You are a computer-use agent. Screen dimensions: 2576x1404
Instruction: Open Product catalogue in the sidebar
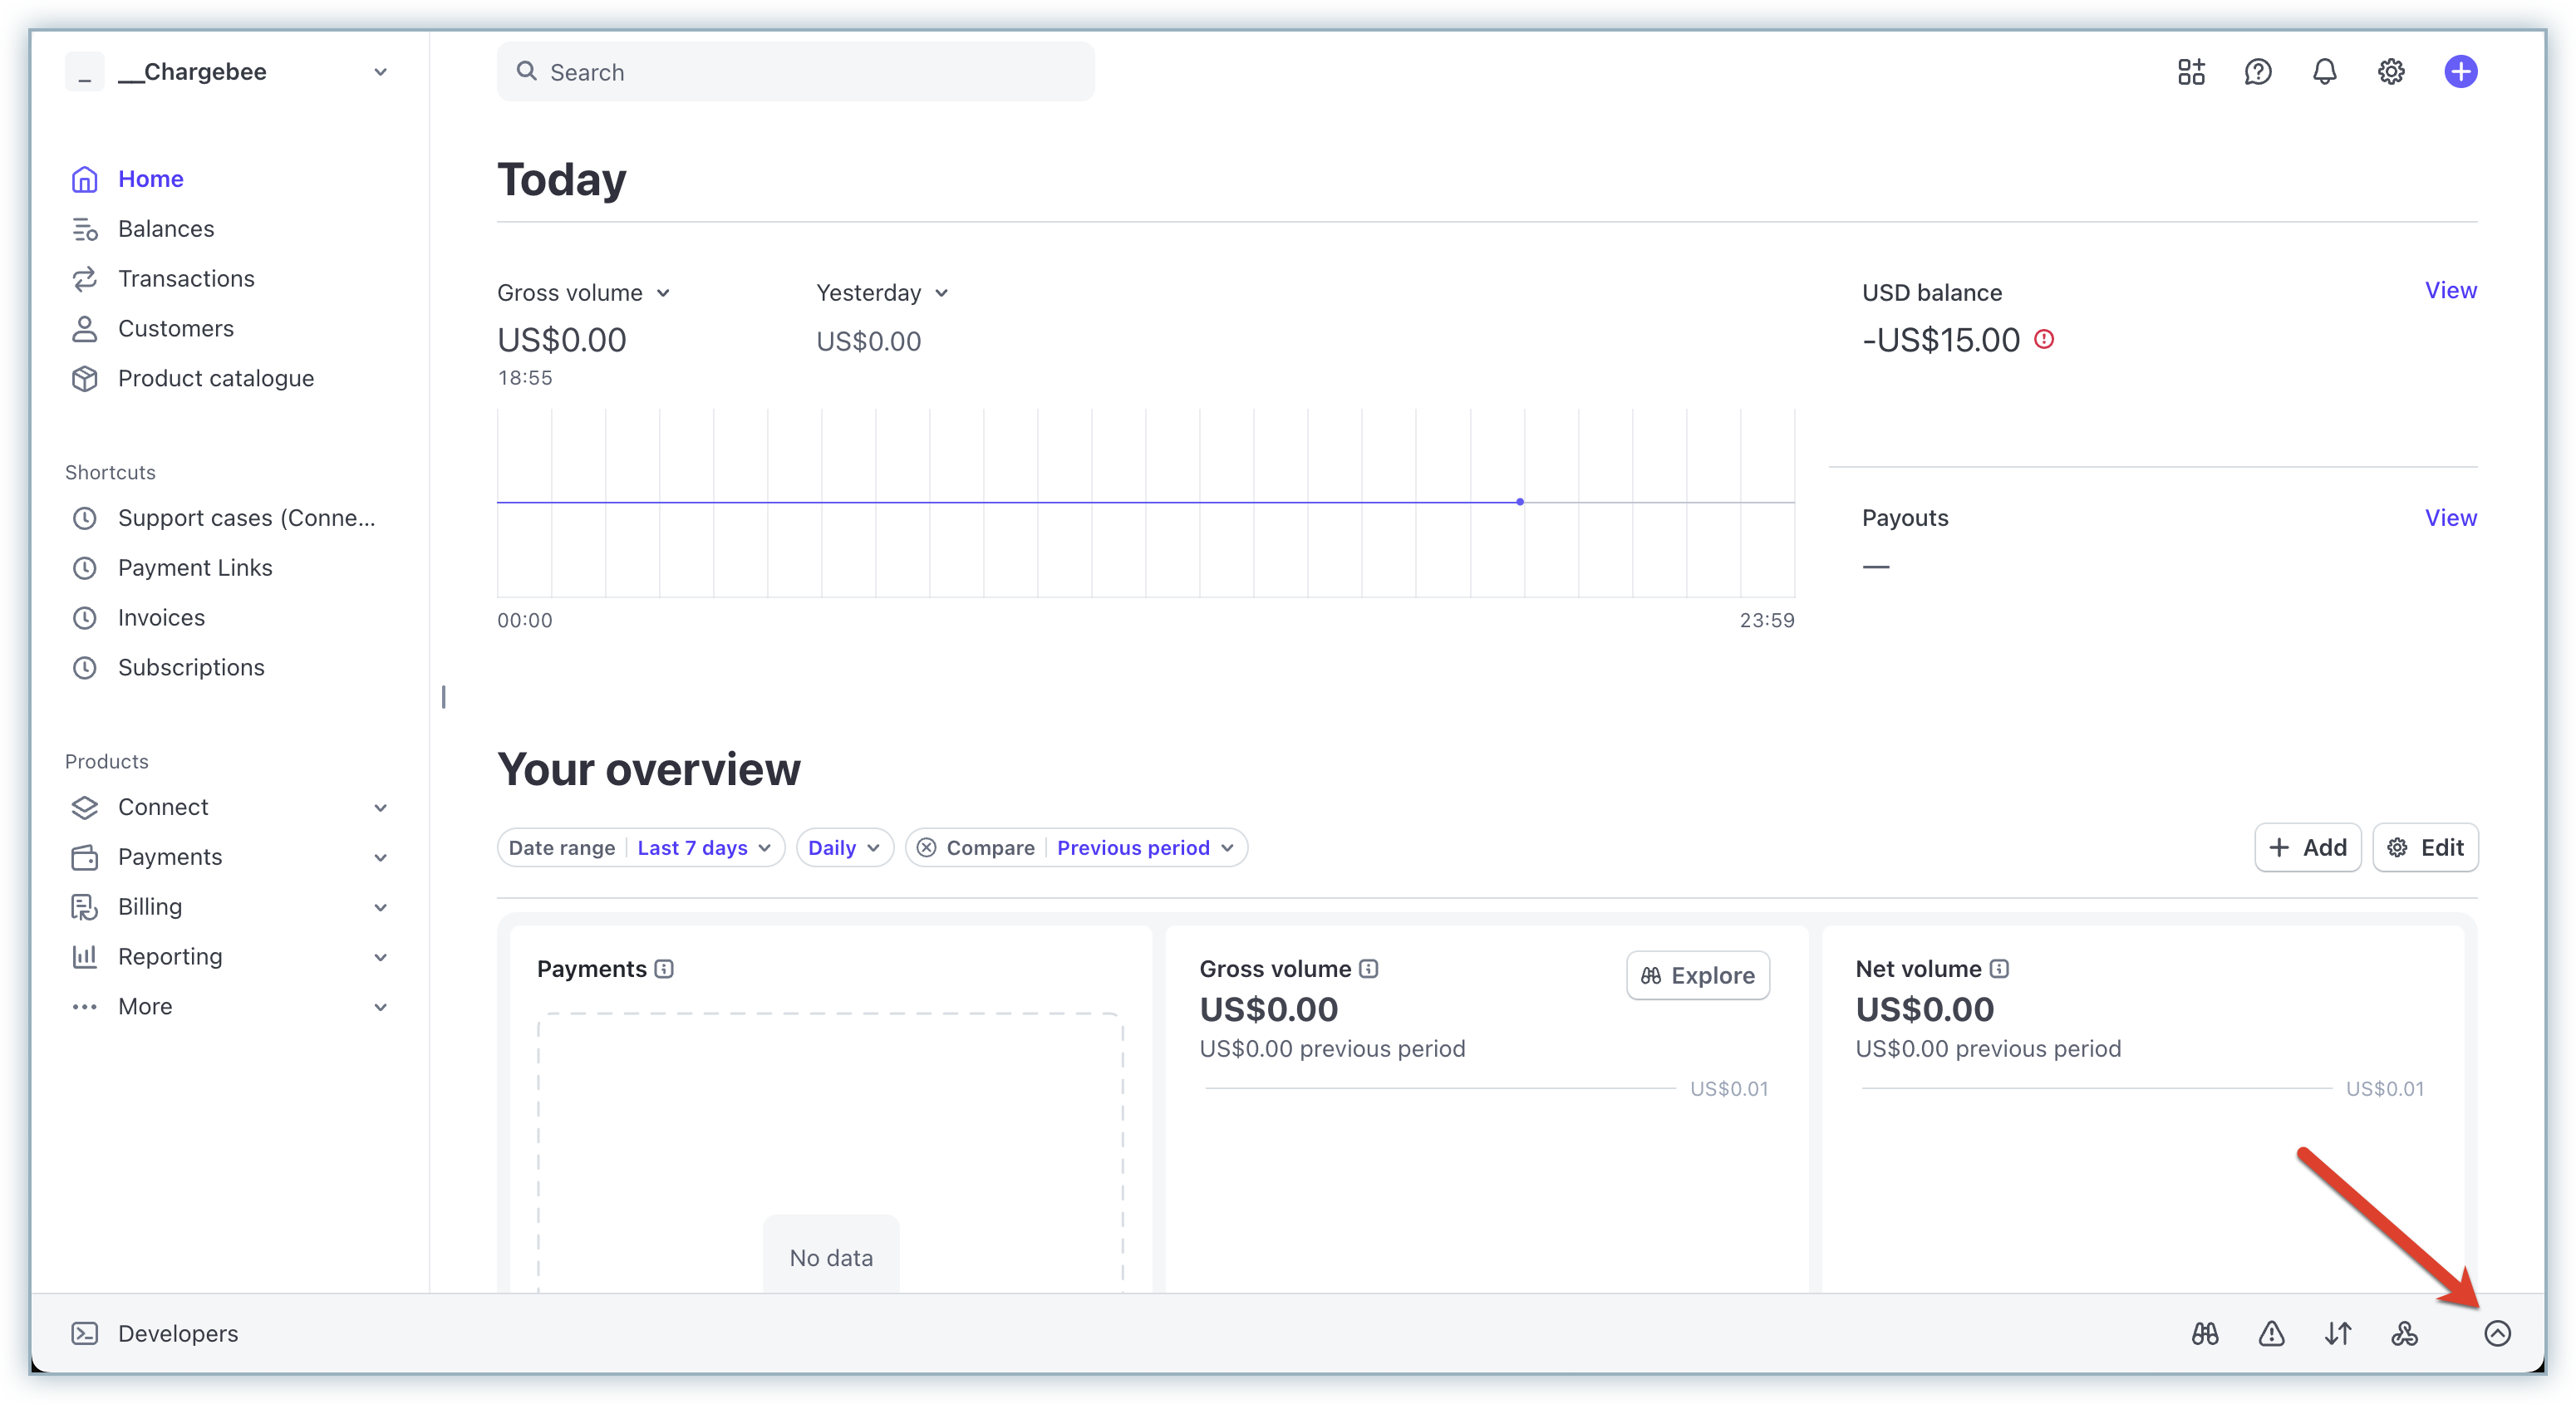pyautogui.click(x=216, y=379)
